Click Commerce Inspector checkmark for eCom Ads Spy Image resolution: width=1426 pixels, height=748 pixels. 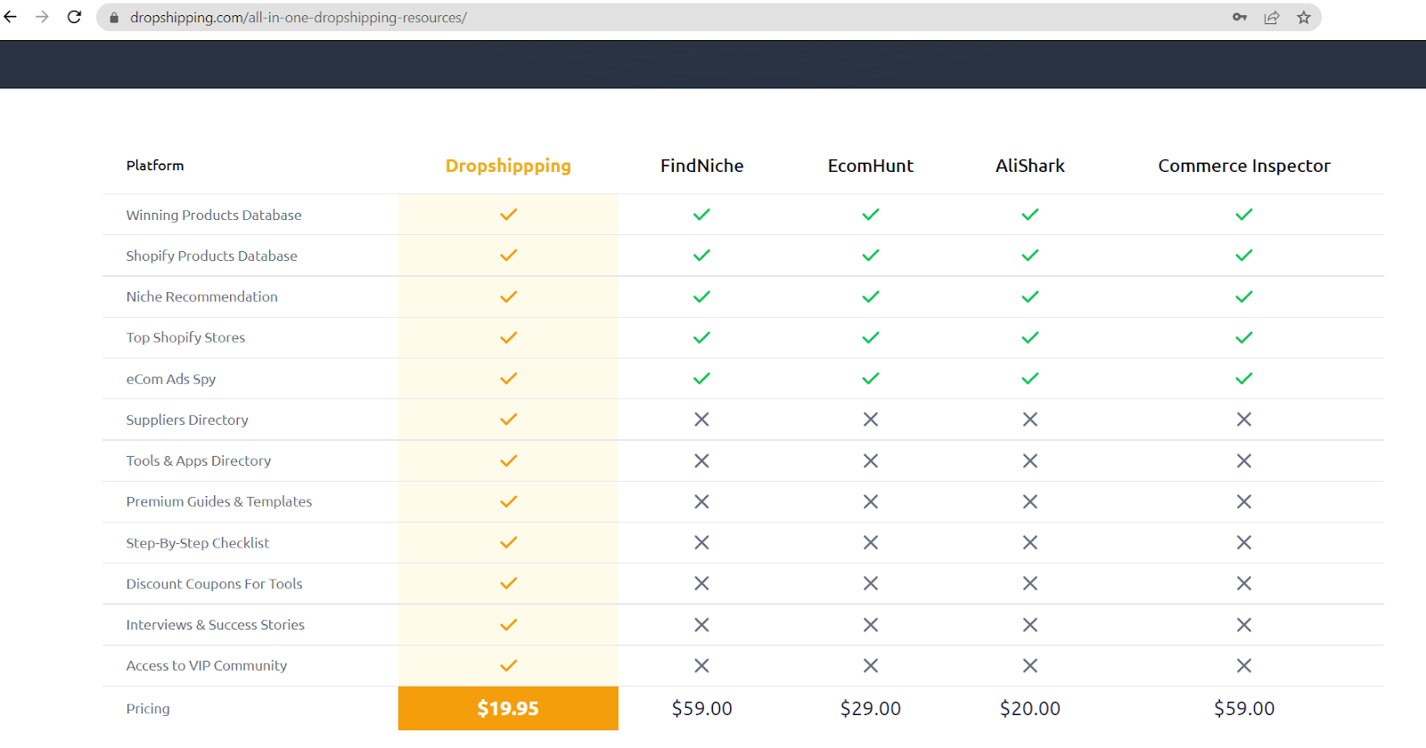[1243, 378]
